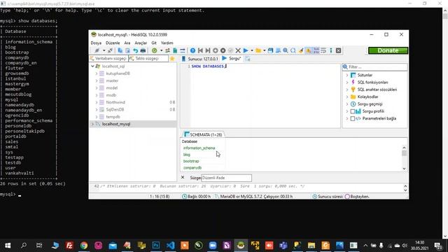
Task: Click the green Donate button
Action: tap(388, 50)
